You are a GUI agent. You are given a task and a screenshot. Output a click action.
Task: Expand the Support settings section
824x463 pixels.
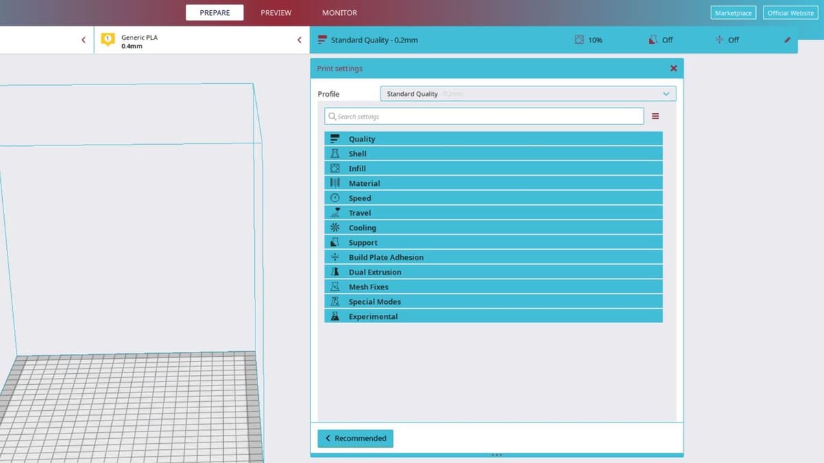(494, 242)
